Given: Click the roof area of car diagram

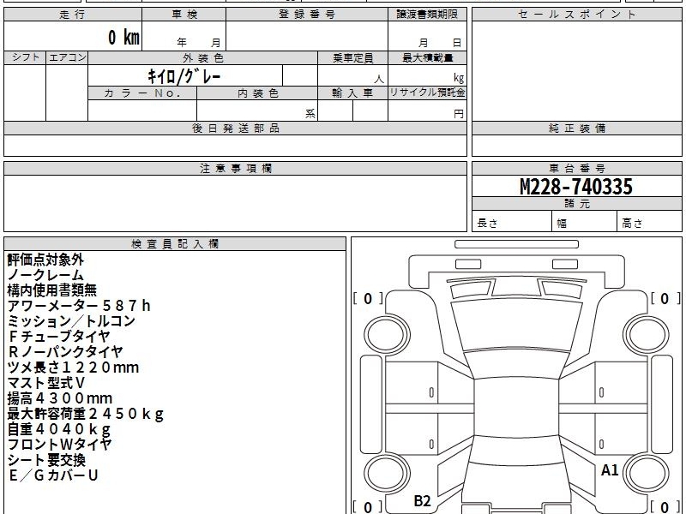Looking at the screenshot, I should click(516, 406).
